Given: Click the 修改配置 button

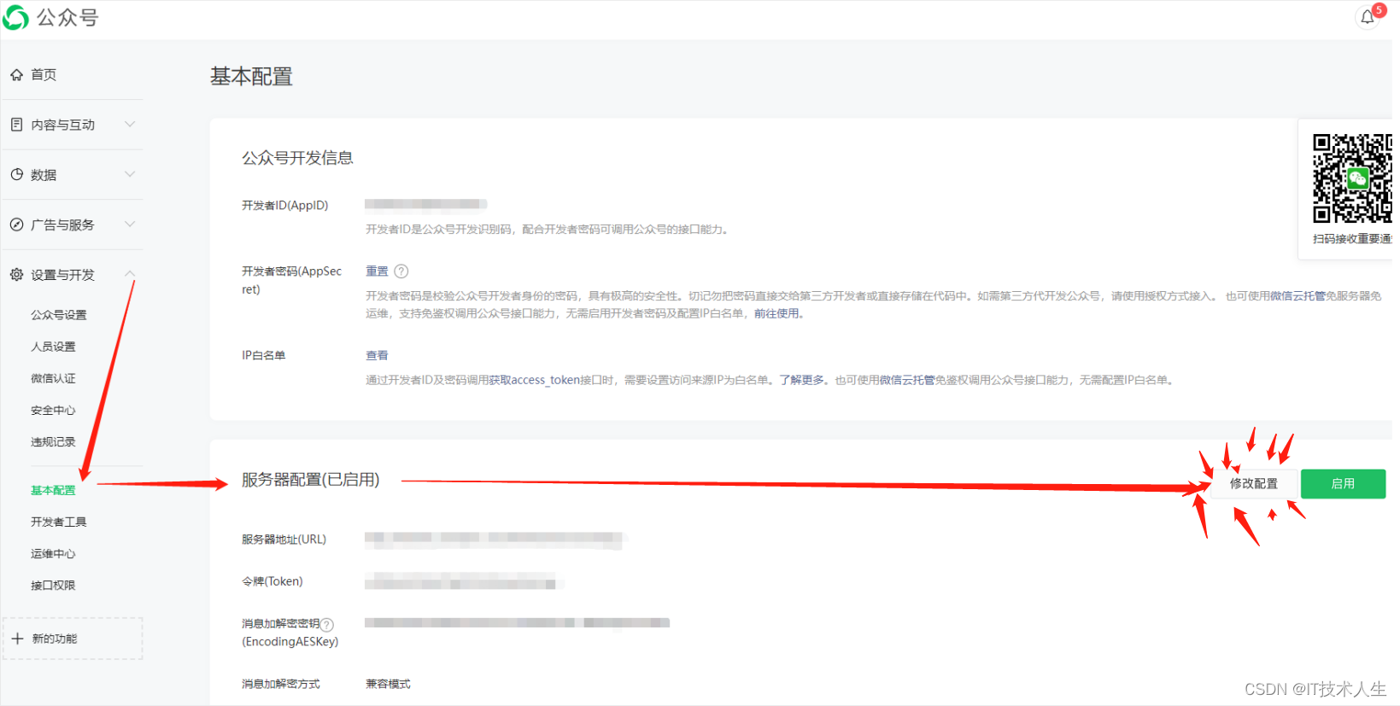Looking at the screenshot, I should click(x=1254, y=483).
